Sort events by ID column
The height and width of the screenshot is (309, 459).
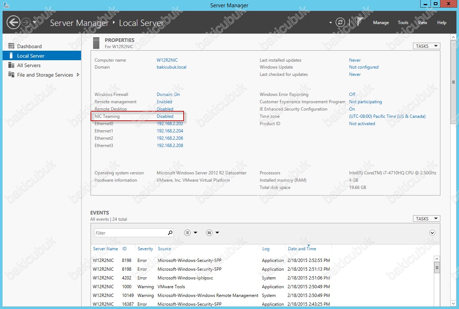[x=125, y=249]
